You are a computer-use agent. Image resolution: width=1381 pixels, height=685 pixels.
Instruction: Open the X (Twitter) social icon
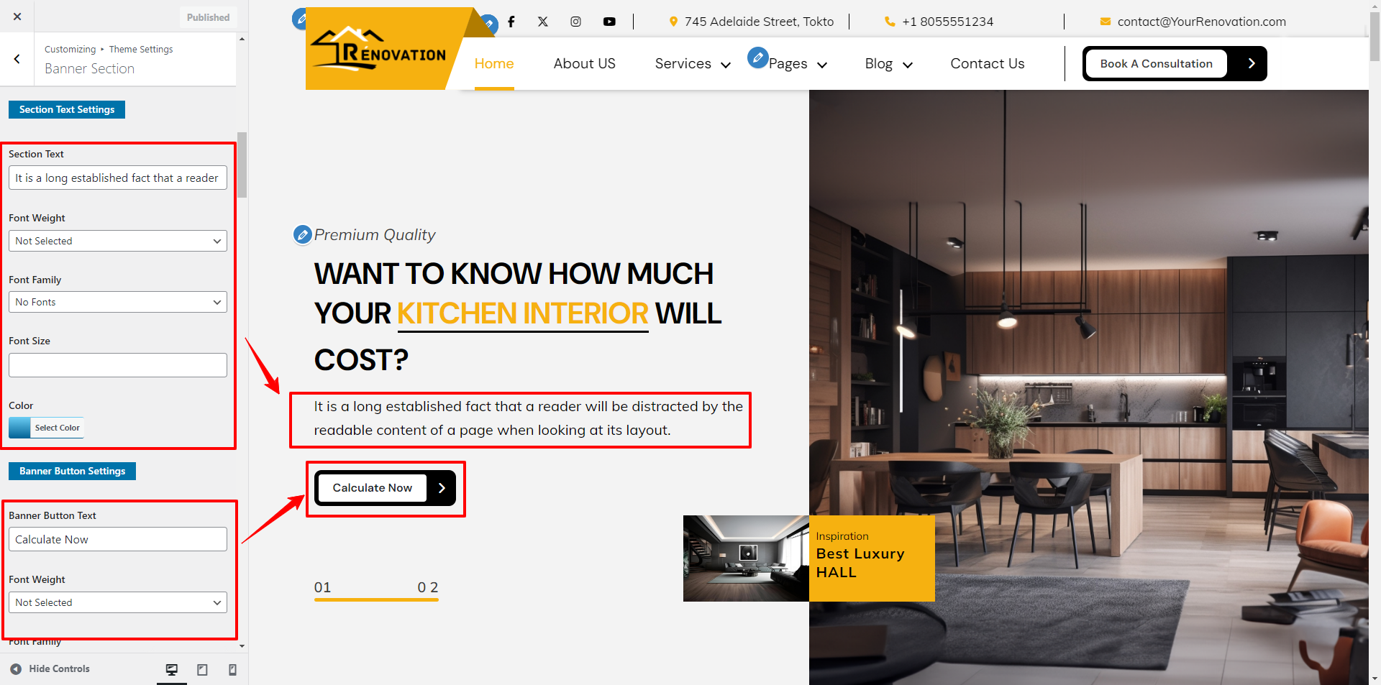[x=543, y=22]
